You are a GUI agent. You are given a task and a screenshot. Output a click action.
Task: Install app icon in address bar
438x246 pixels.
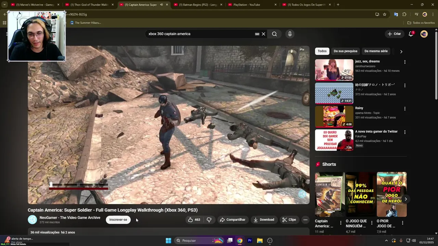pyautogui.click(x=377, y=14)
